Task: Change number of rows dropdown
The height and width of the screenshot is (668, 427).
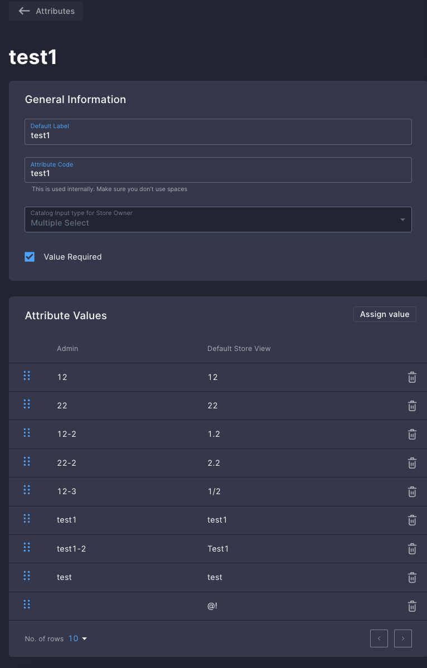Action: tap(77, 638)
